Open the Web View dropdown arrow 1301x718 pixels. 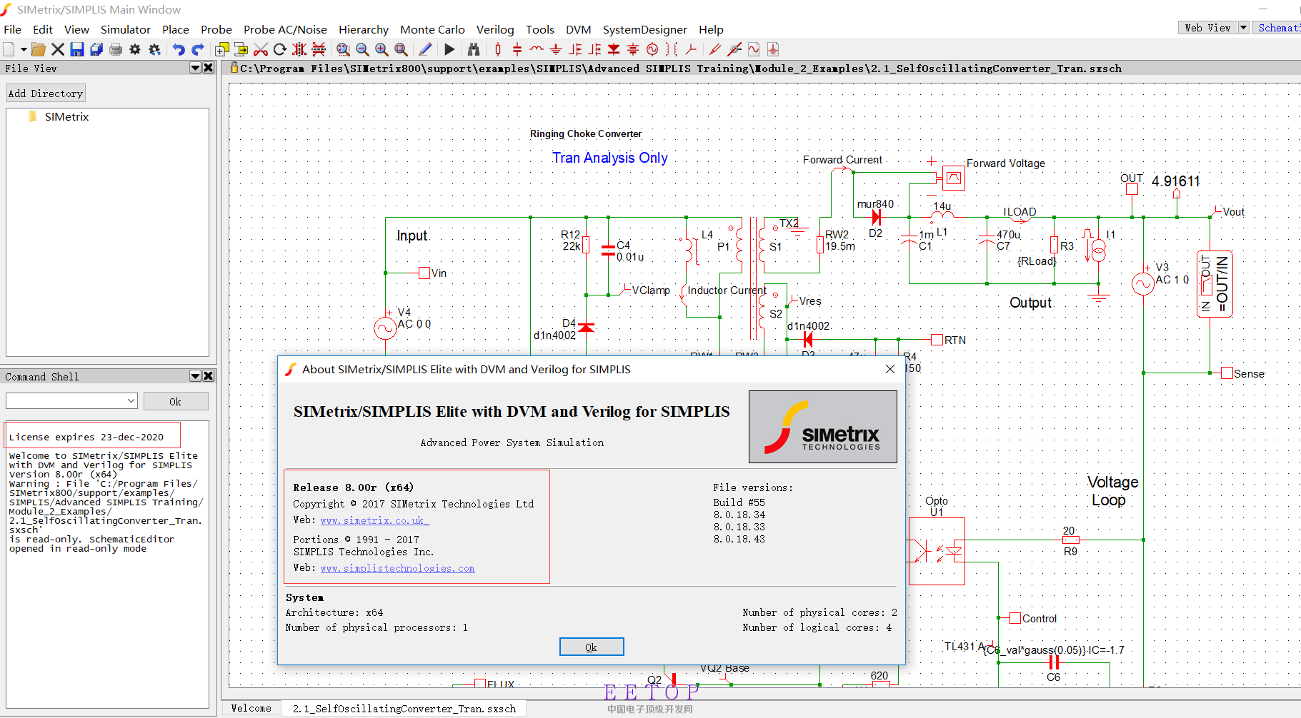(x=1243, y=28)
